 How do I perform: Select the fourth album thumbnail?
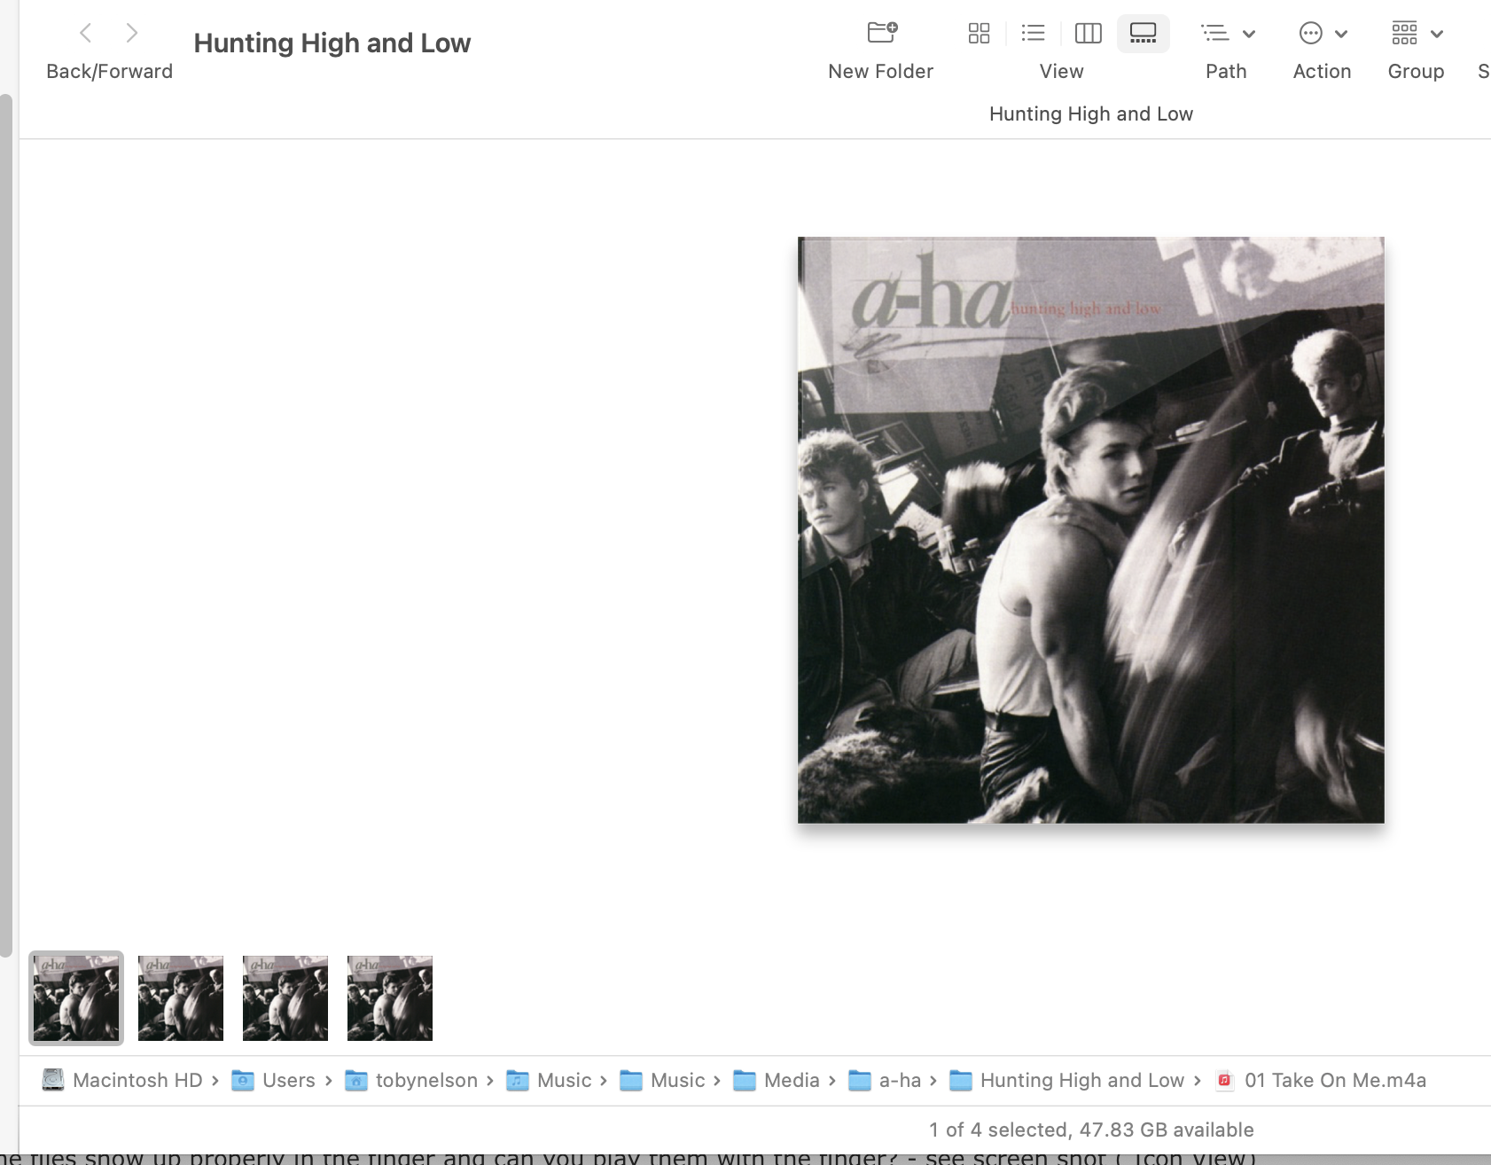point(390,998)
